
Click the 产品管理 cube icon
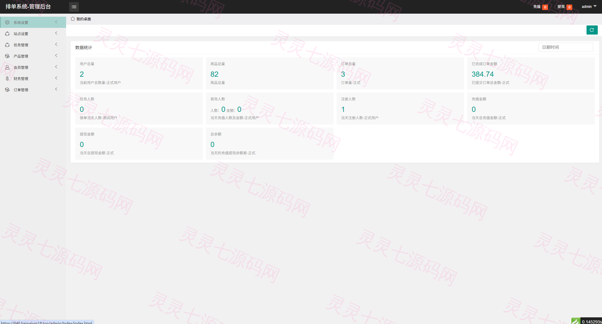point(7,56)
